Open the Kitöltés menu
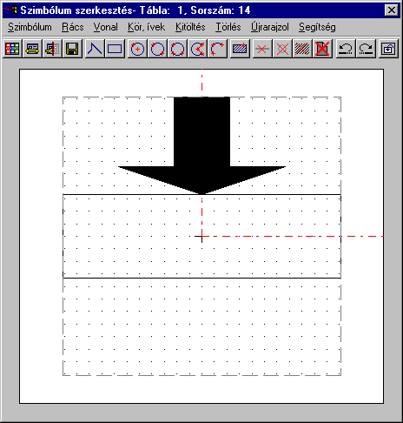The width and height of the screenshot is (403, 423). click(190, 27)
